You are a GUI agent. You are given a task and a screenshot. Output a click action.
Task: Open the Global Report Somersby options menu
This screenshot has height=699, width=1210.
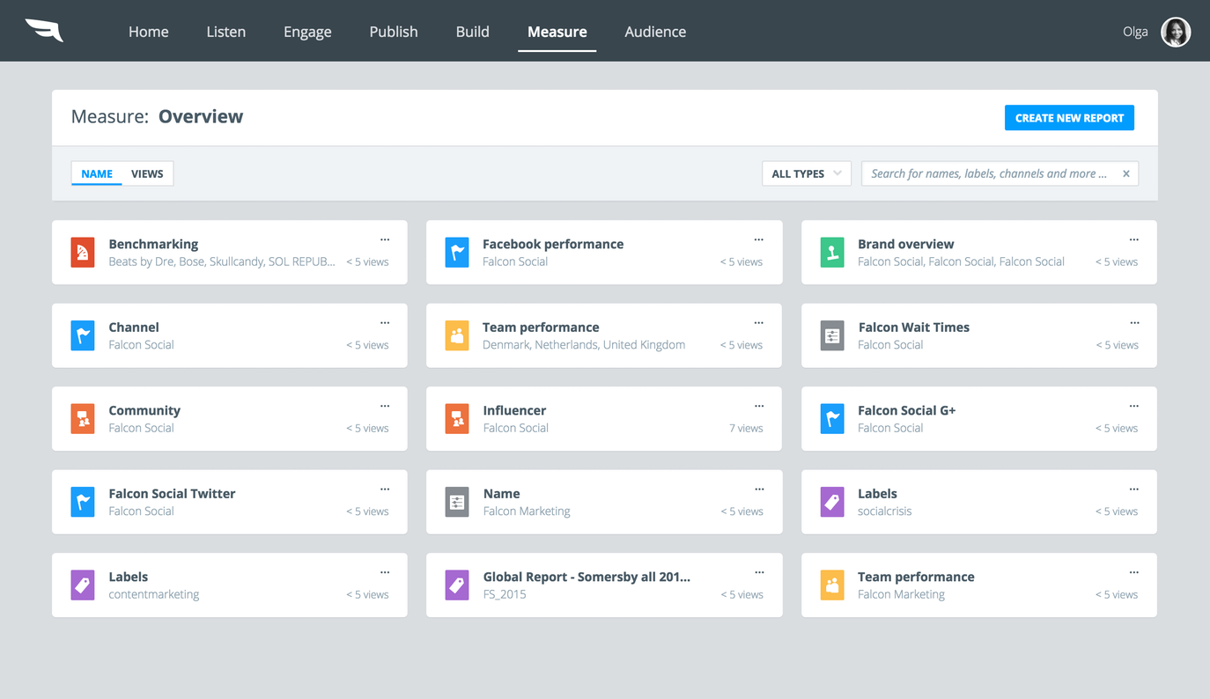point(759,572)
